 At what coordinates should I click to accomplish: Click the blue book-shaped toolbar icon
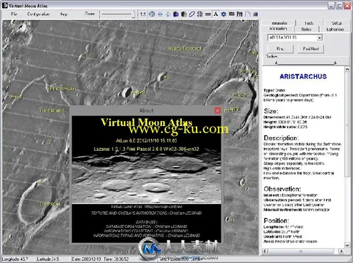tap(176, 14)
